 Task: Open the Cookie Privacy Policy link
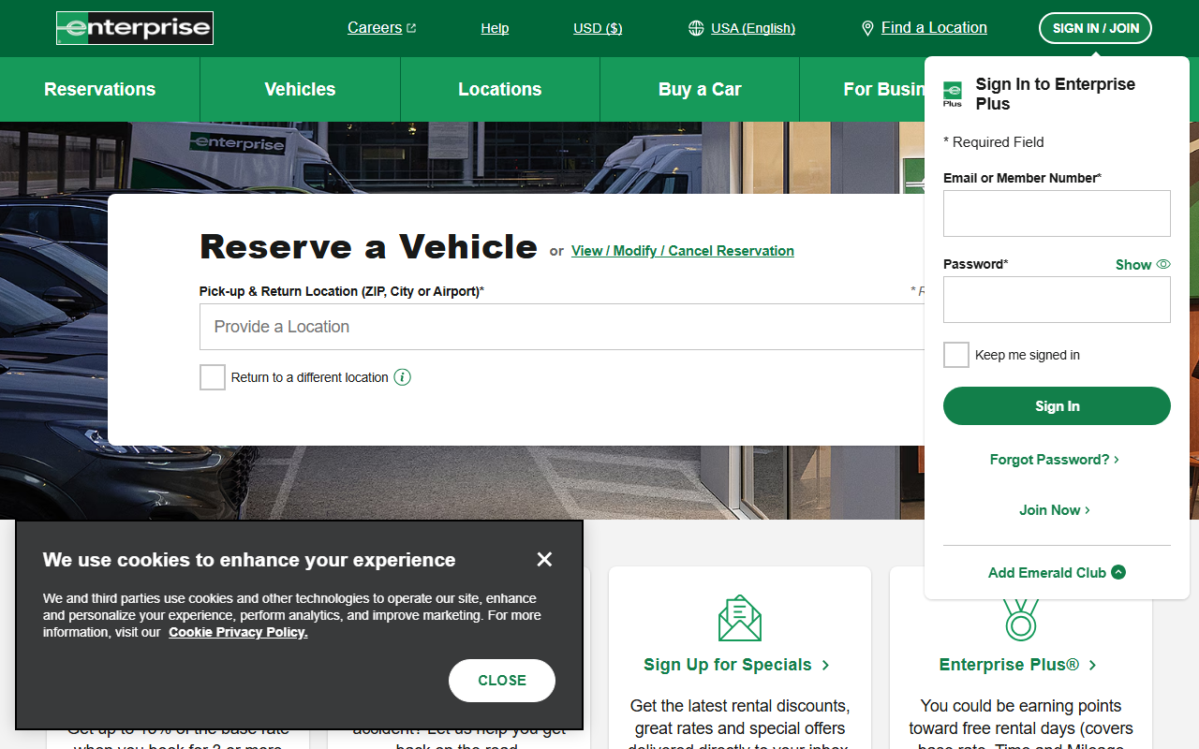click(238, 632)
